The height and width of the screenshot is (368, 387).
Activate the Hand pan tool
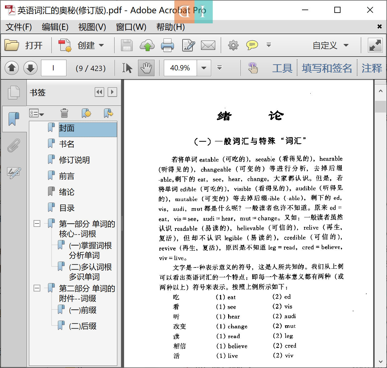pyautogui.click(x=146, y=68)
